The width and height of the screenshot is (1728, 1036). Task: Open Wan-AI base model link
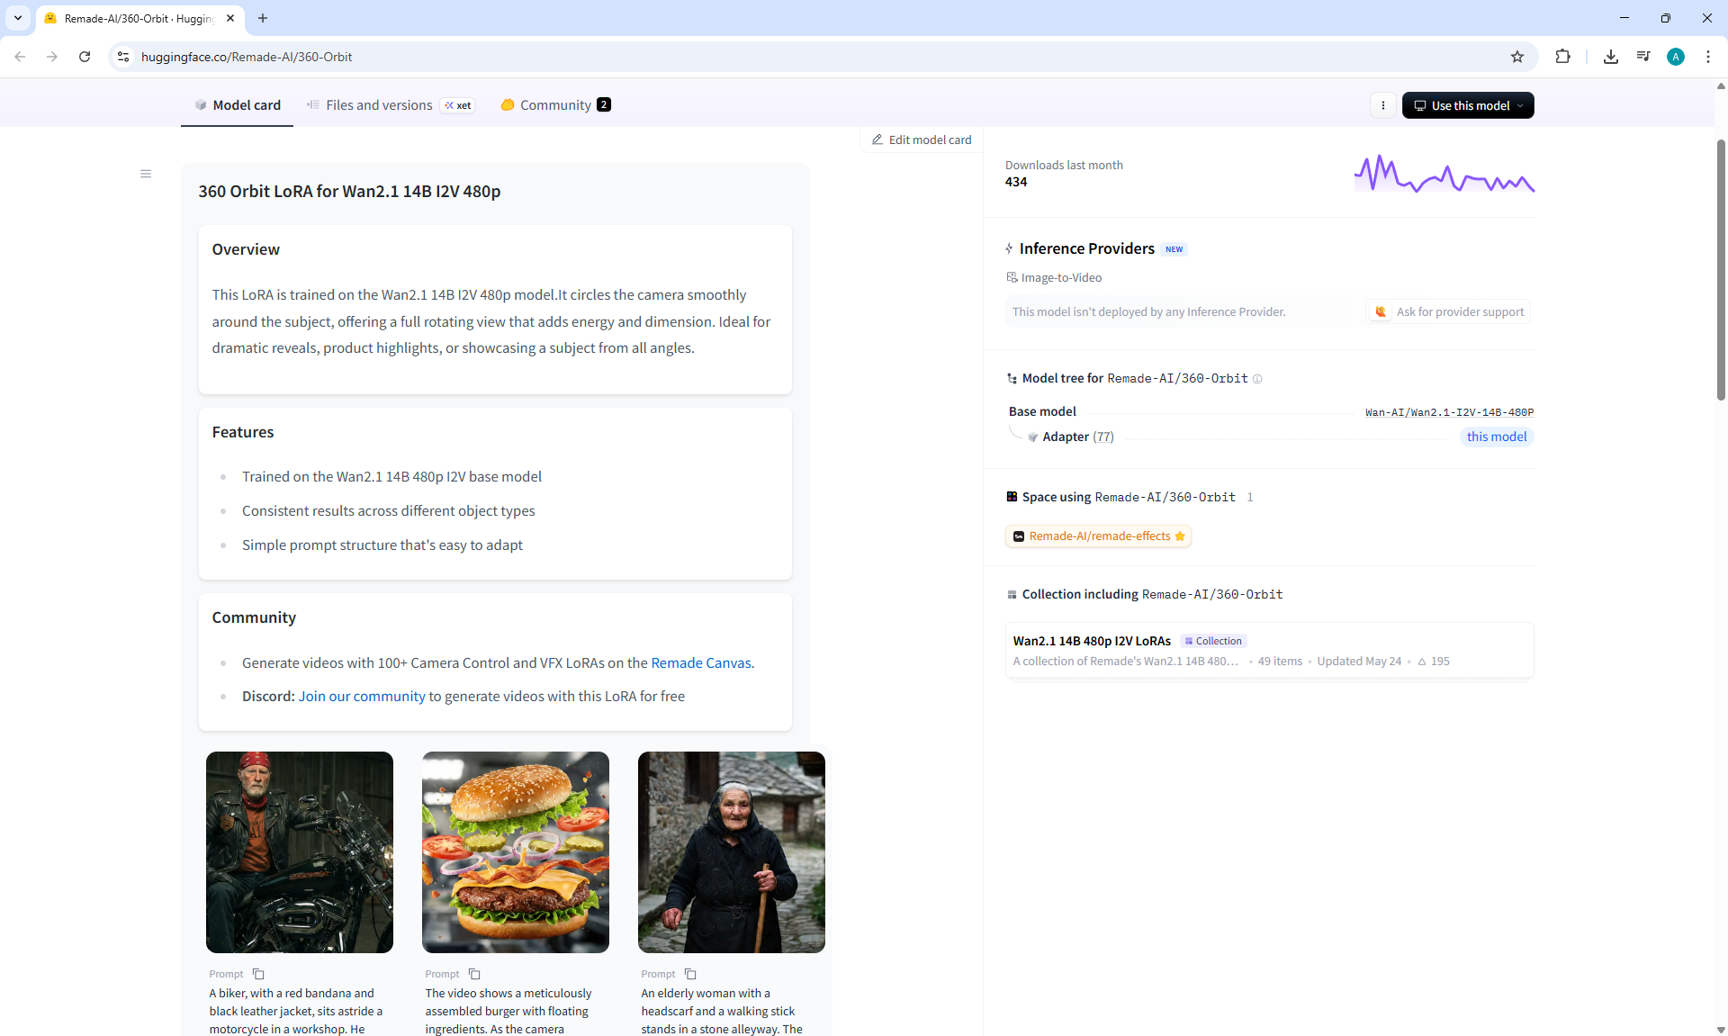pyautogui.click(x=1449, y=412)
